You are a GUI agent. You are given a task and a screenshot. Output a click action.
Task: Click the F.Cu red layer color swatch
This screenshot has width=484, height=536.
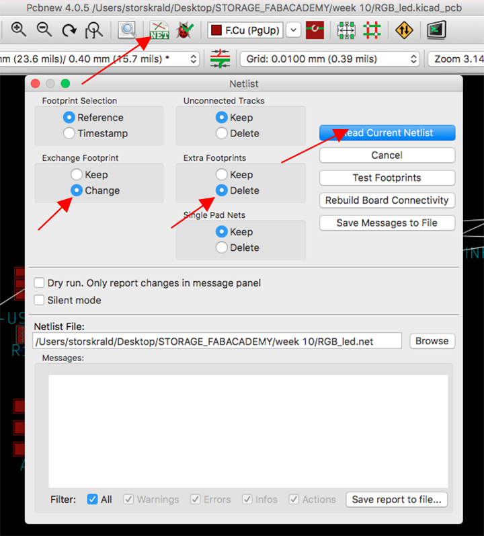click(x=216, y=30)
